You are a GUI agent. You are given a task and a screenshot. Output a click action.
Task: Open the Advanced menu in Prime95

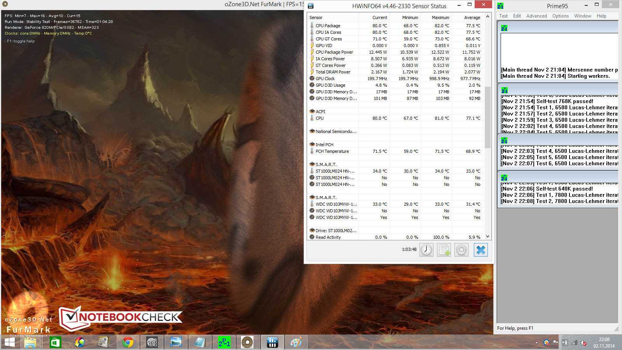point(536,16)
